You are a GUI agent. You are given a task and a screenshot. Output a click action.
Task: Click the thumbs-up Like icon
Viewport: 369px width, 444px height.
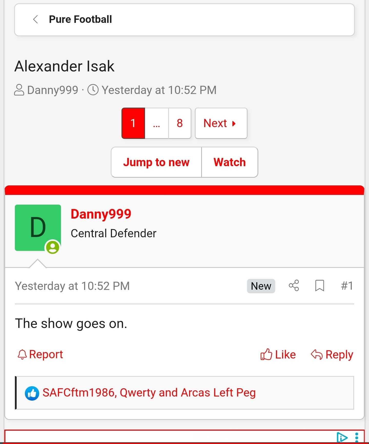266,354
